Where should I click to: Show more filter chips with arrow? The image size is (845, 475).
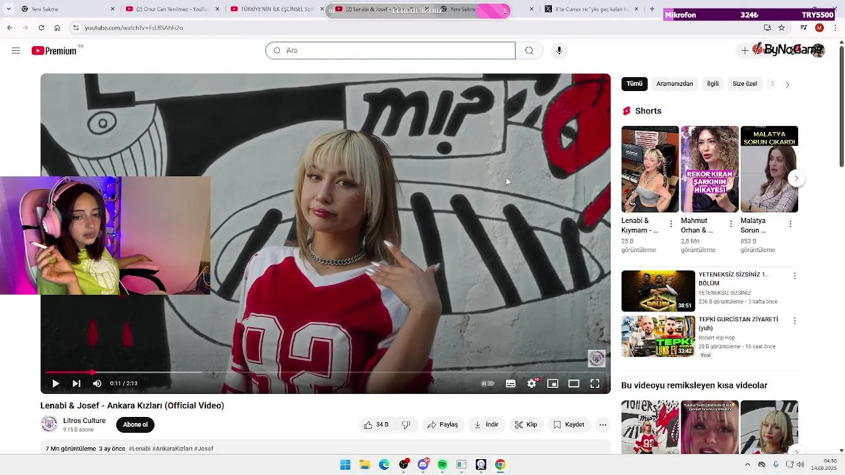[x=787, y=84]
